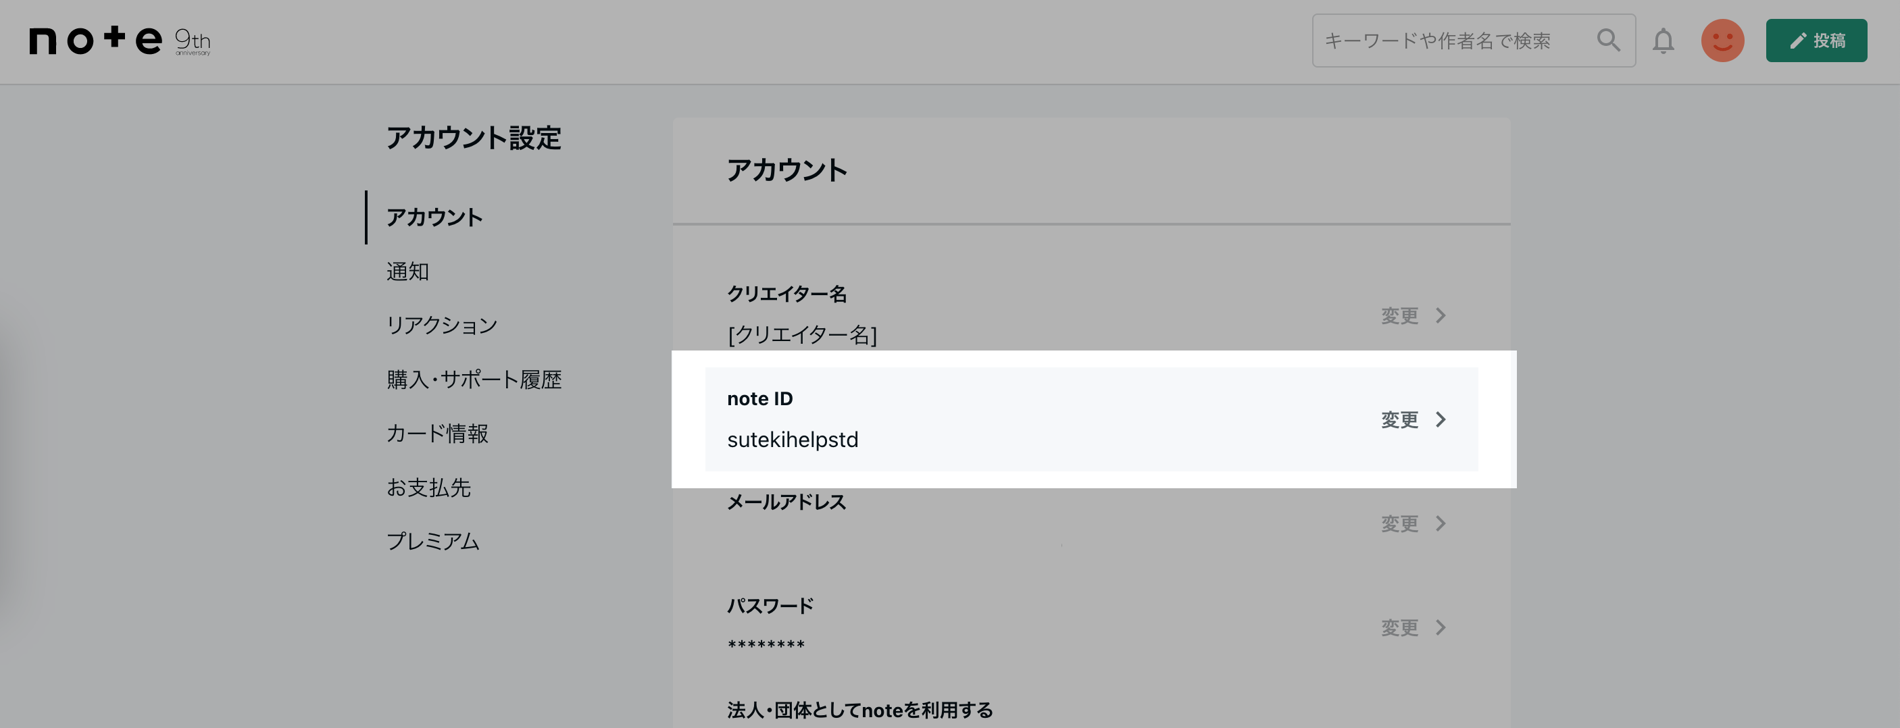Screen dimensions: 1900x728
Task: Click 変更 next to note ID
Action: click(1400, 419)
